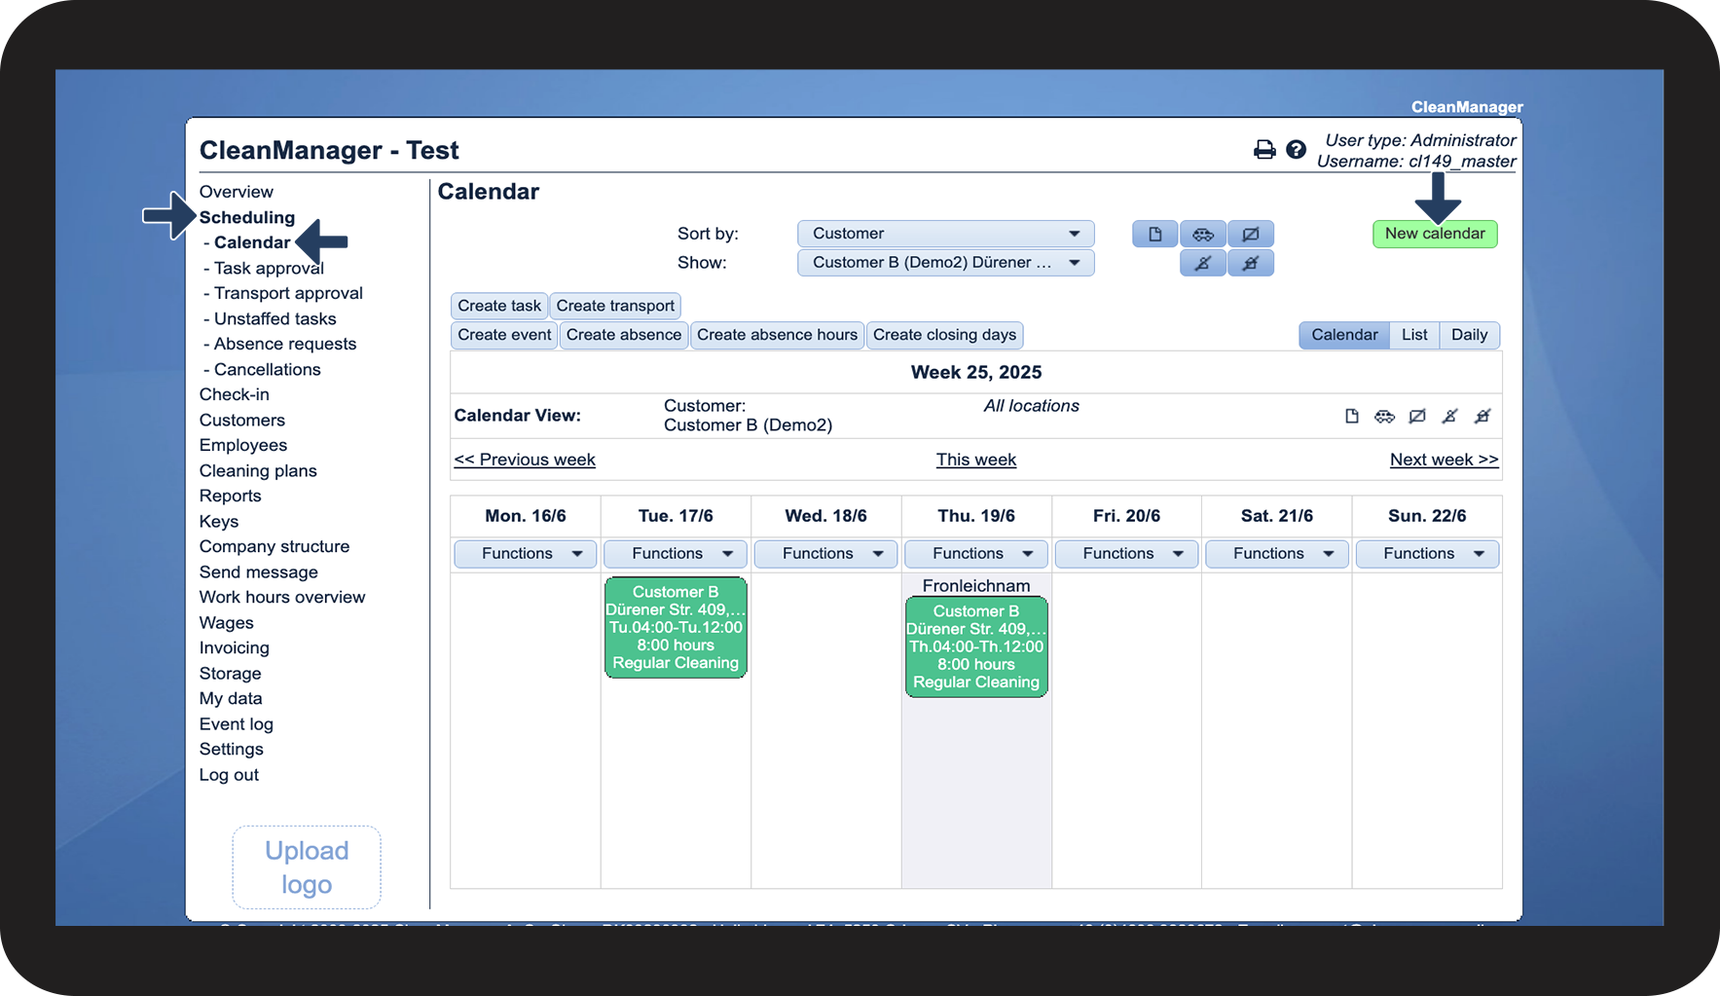Switch to the Daily view tab

1469,335
